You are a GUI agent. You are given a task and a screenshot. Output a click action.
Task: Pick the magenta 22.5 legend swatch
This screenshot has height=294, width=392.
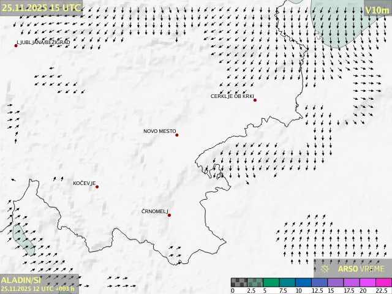[x=383, y=282]
